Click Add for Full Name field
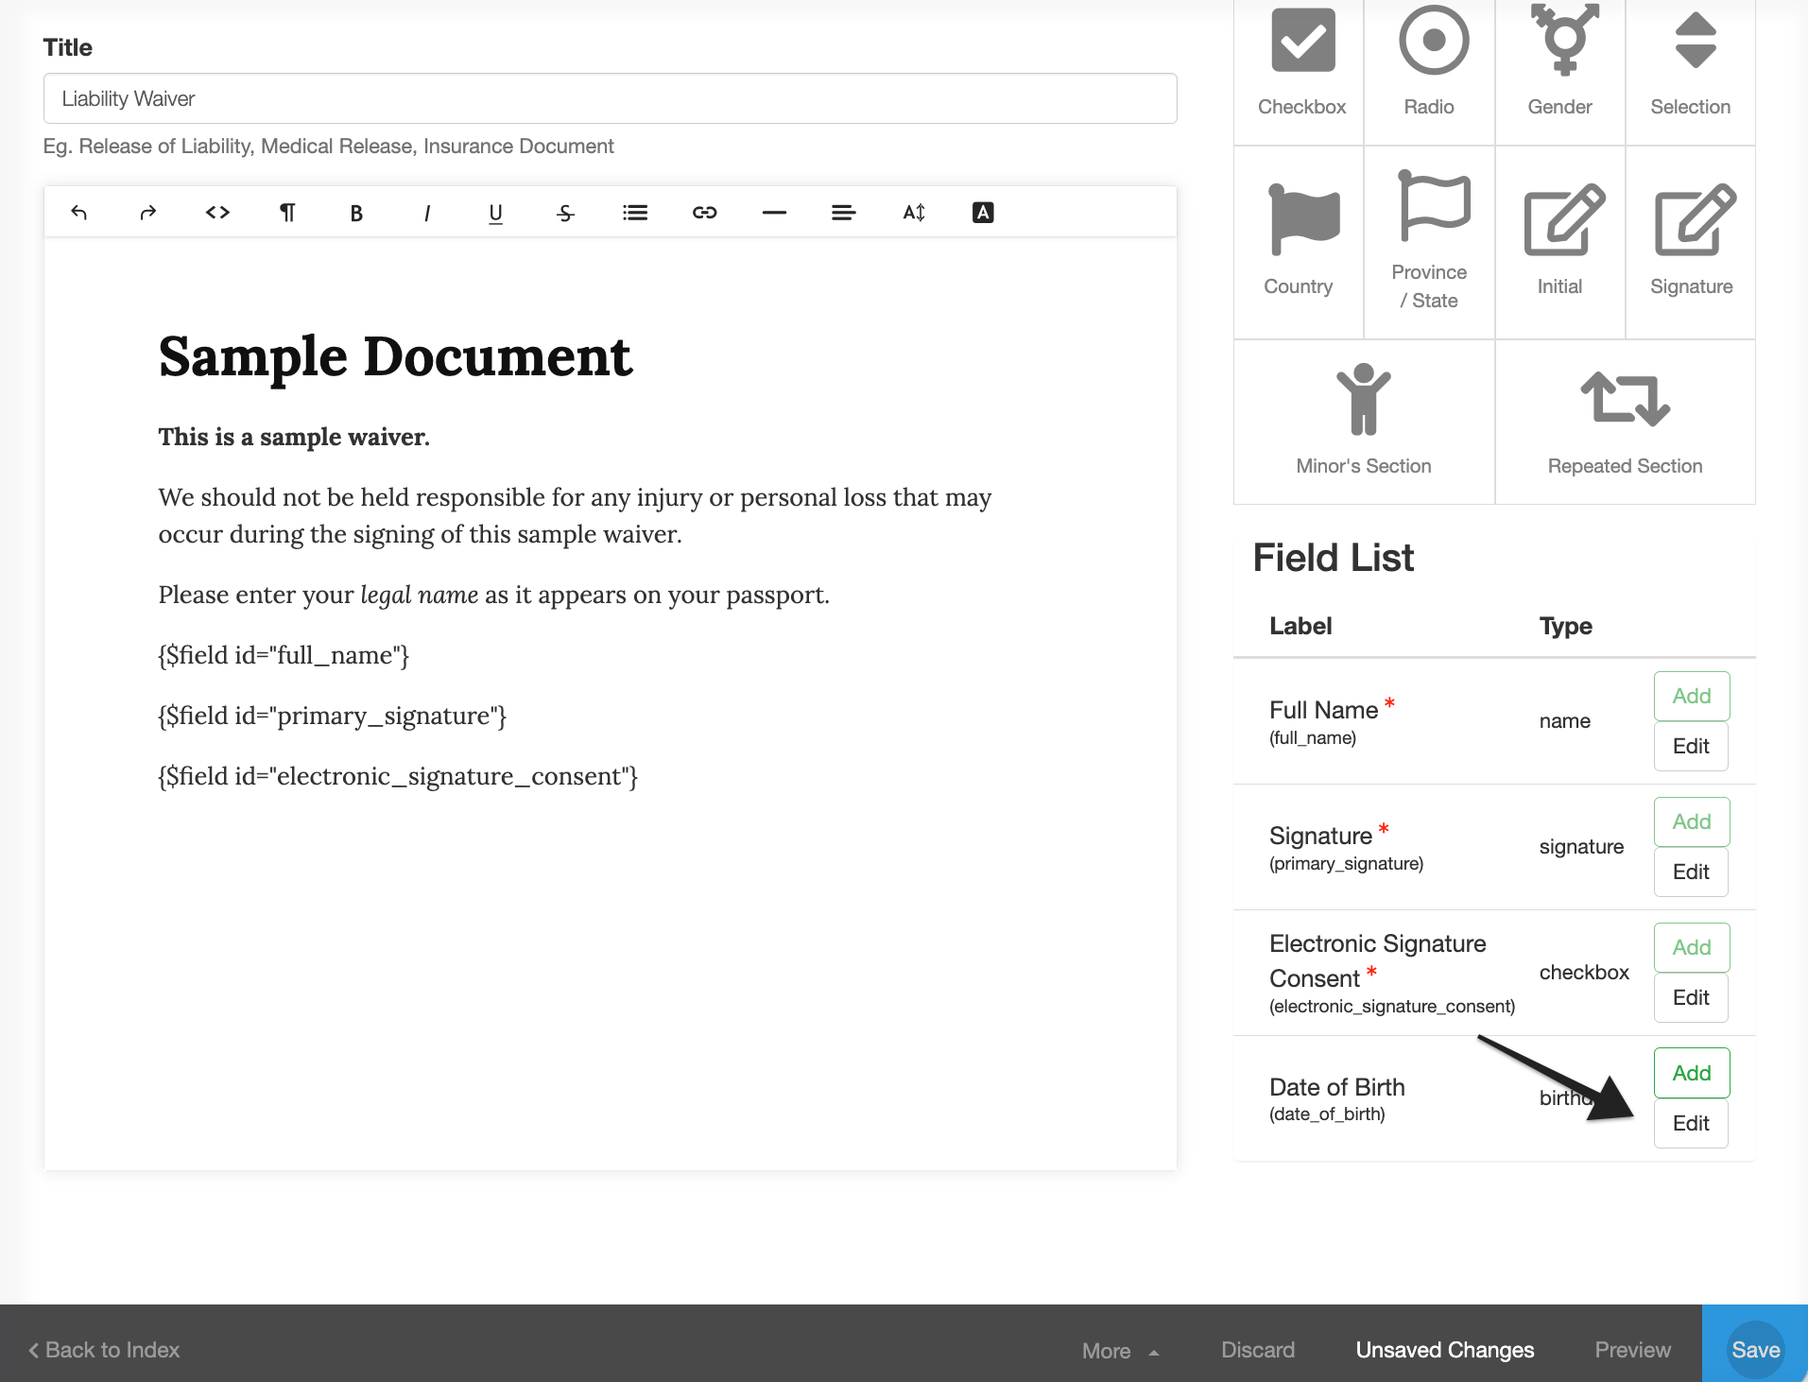The image size is (1808, 1382). pos(1692,696)
